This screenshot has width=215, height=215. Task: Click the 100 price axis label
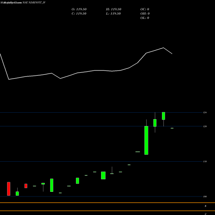[205, 197]
